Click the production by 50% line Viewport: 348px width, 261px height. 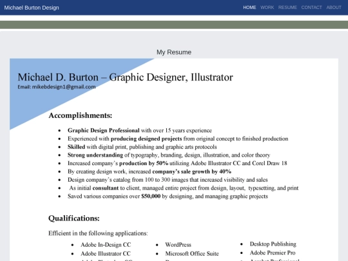(x=177, y=163)
